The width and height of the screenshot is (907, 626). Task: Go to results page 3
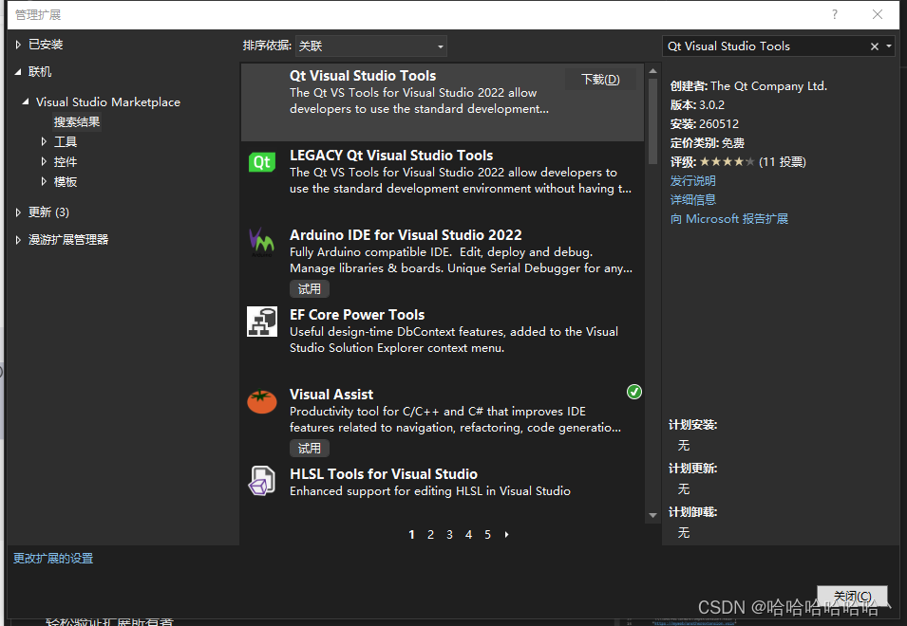tap(449, 535)
